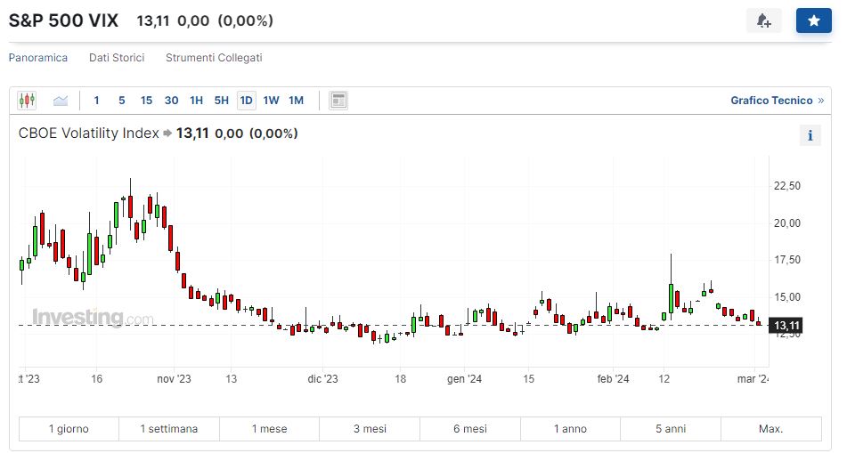Click the feb '24 date axis label
The height and width of the screenshot is (453, 847).
coord(613,379)
